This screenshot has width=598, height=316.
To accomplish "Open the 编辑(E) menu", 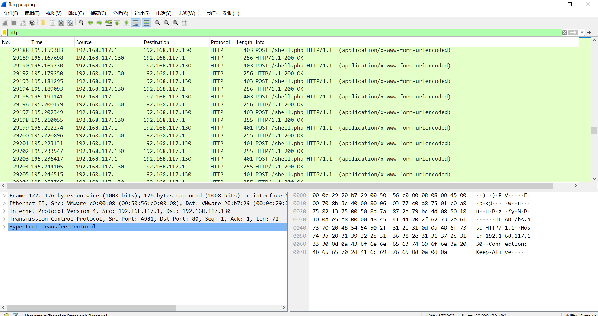I will click(32, 13).
